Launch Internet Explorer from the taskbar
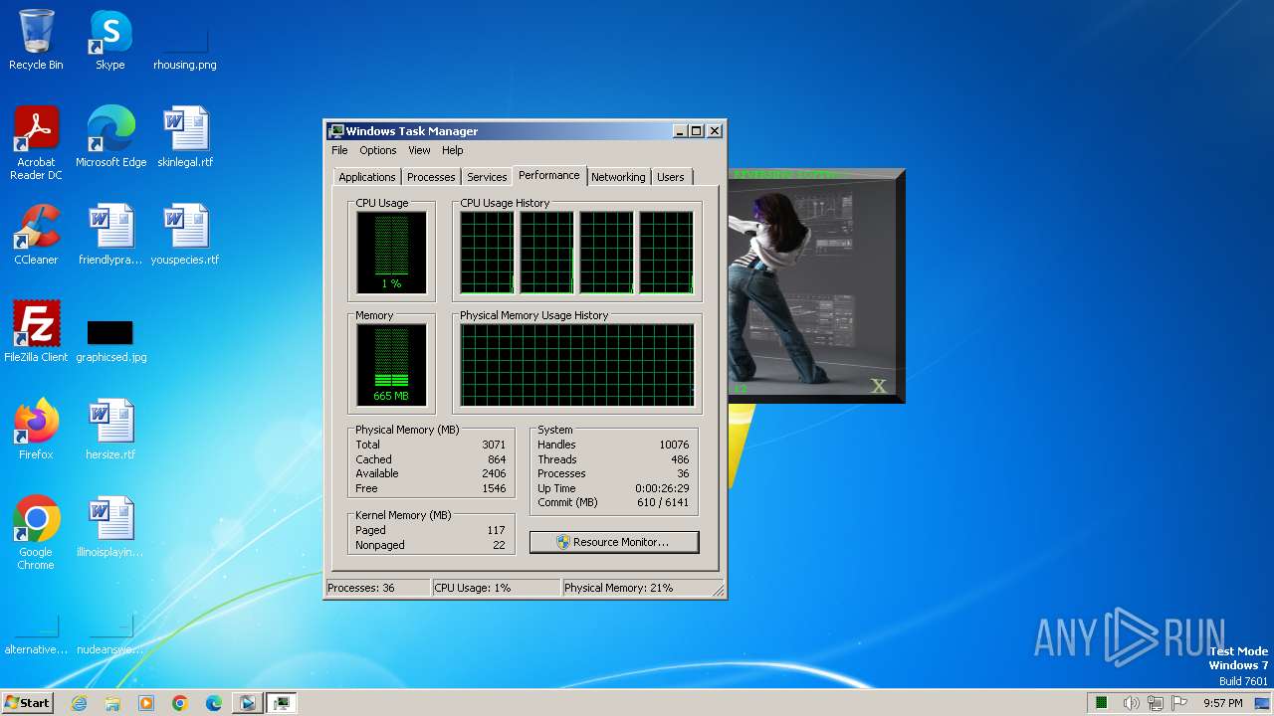1274x716 pixels. (x=79, y=703)
